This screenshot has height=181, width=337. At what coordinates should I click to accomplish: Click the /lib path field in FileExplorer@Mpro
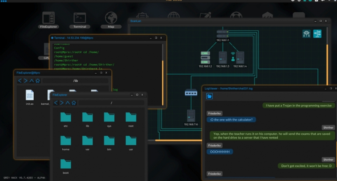coord(76,80)
